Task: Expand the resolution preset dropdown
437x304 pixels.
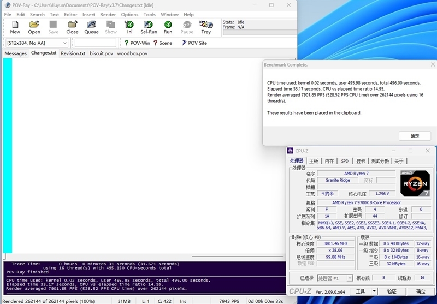Action: pos(36,43)
